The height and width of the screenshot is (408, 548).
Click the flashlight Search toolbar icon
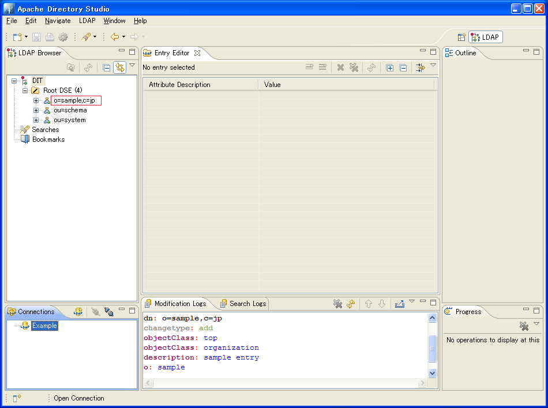pos(86,37)
